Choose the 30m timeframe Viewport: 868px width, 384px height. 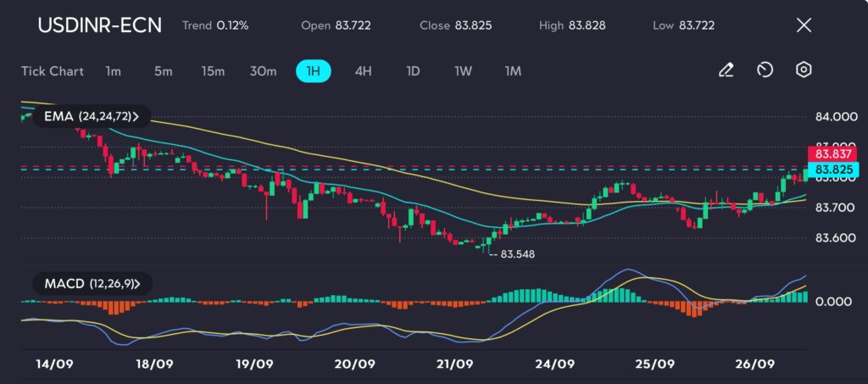tap(263, 71)
